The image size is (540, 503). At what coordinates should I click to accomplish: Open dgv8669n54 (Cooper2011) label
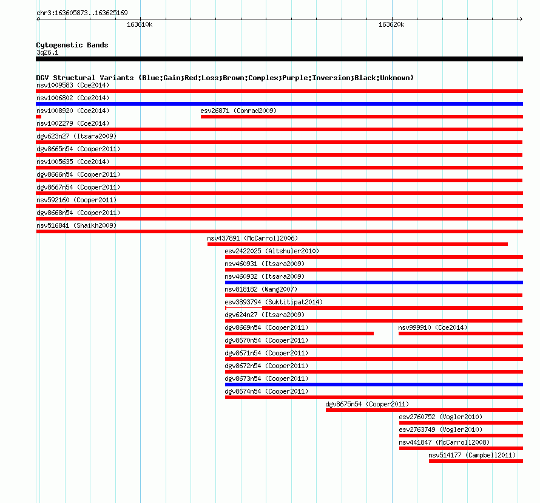pos(266,327)
